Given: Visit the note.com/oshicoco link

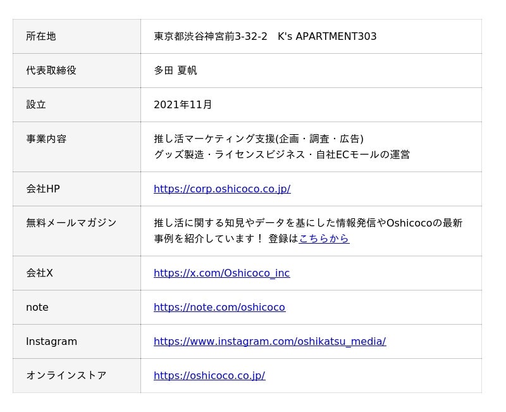Looking at the screenshot, I should pyautogui.click(x=219, y=308).
